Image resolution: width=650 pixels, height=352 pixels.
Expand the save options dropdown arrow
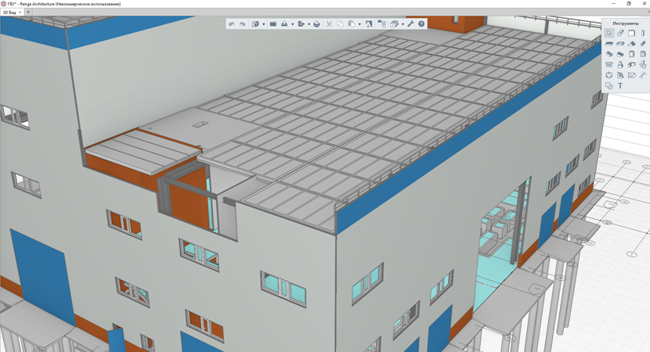tap(293, 24)
